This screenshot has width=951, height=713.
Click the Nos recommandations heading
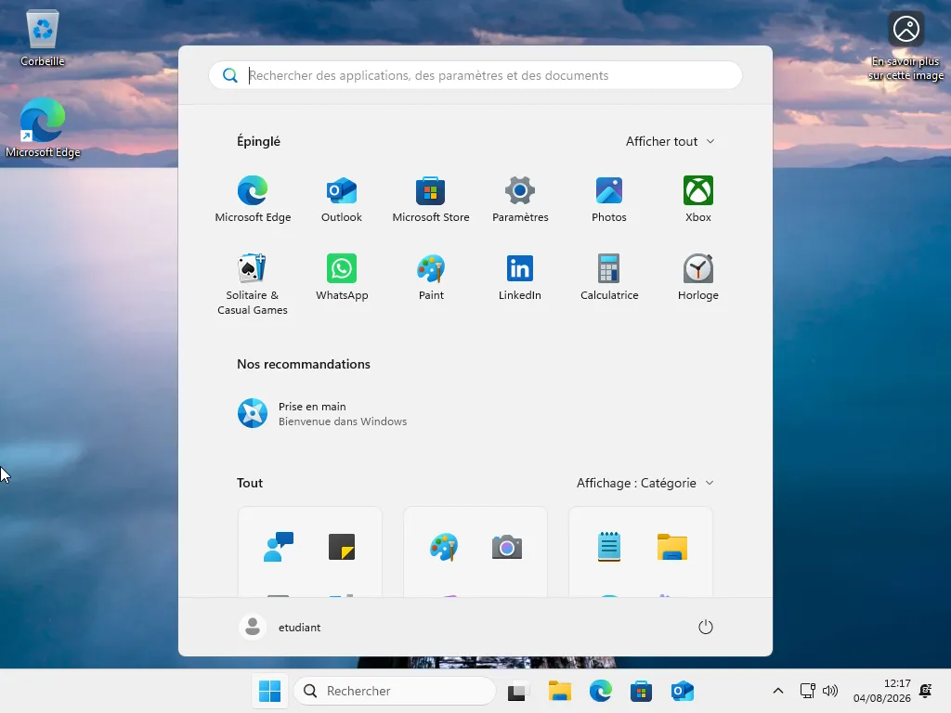coord(304,364)
